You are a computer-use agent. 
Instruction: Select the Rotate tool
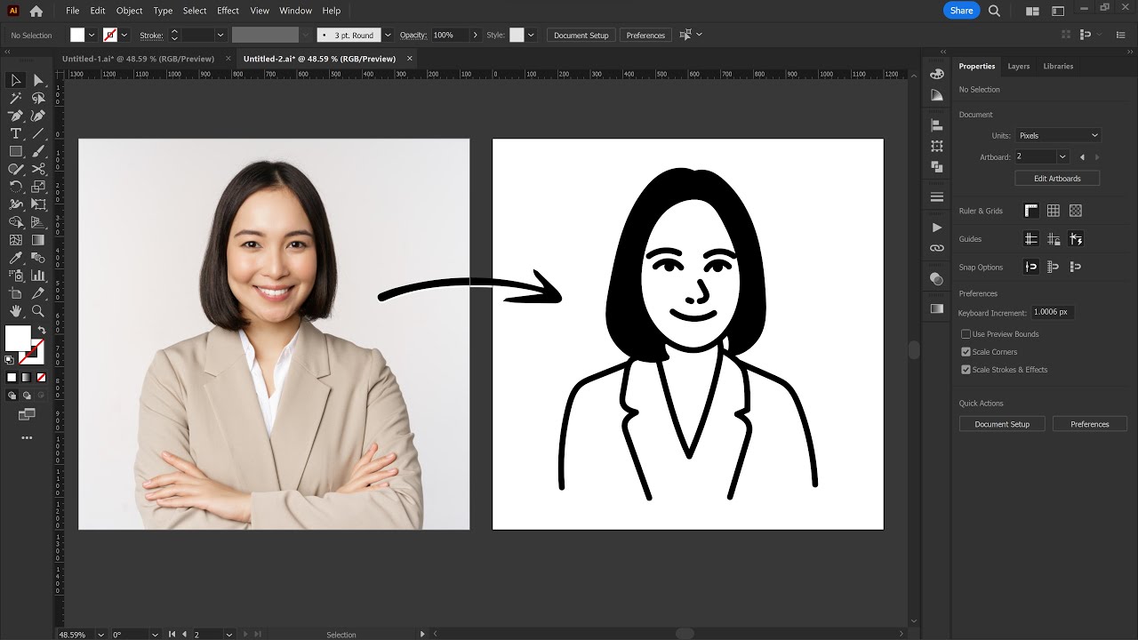click(15, 187)
